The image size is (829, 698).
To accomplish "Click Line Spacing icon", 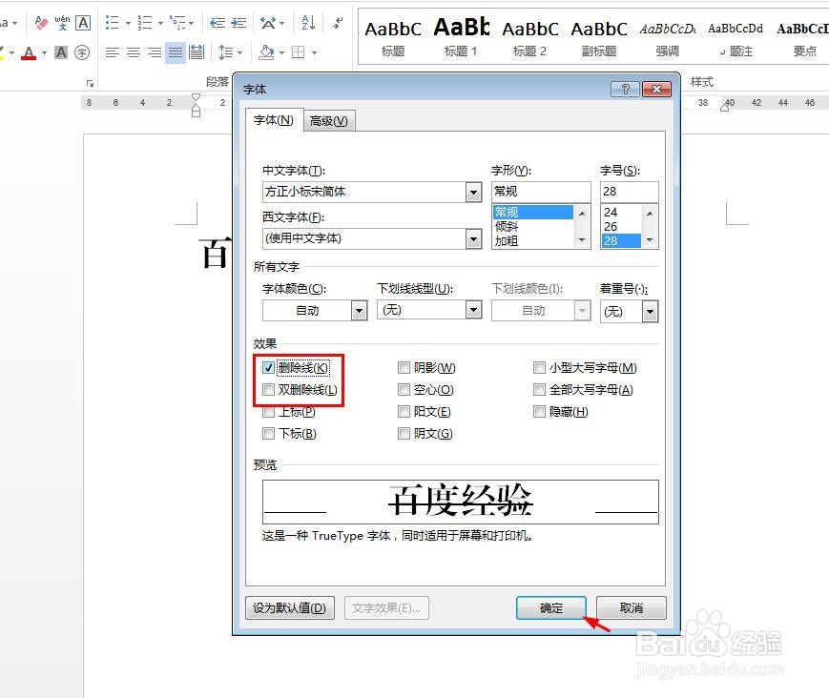I will (x=226, y=52).
